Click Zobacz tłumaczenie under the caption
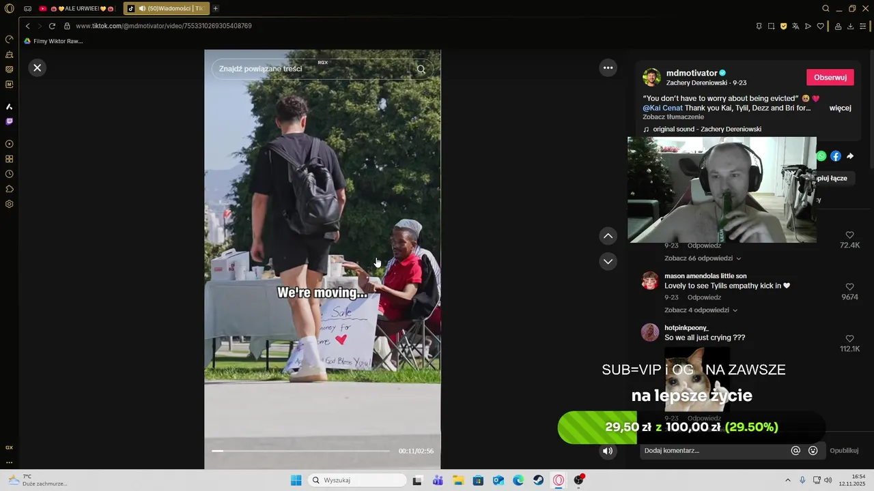This screenshot has height=491, width=874. (673, 117)
